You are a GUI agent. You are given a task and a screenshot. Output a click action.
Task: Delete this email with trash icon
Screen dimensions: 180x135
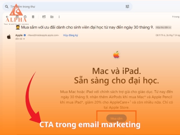(x=33, y=17)
